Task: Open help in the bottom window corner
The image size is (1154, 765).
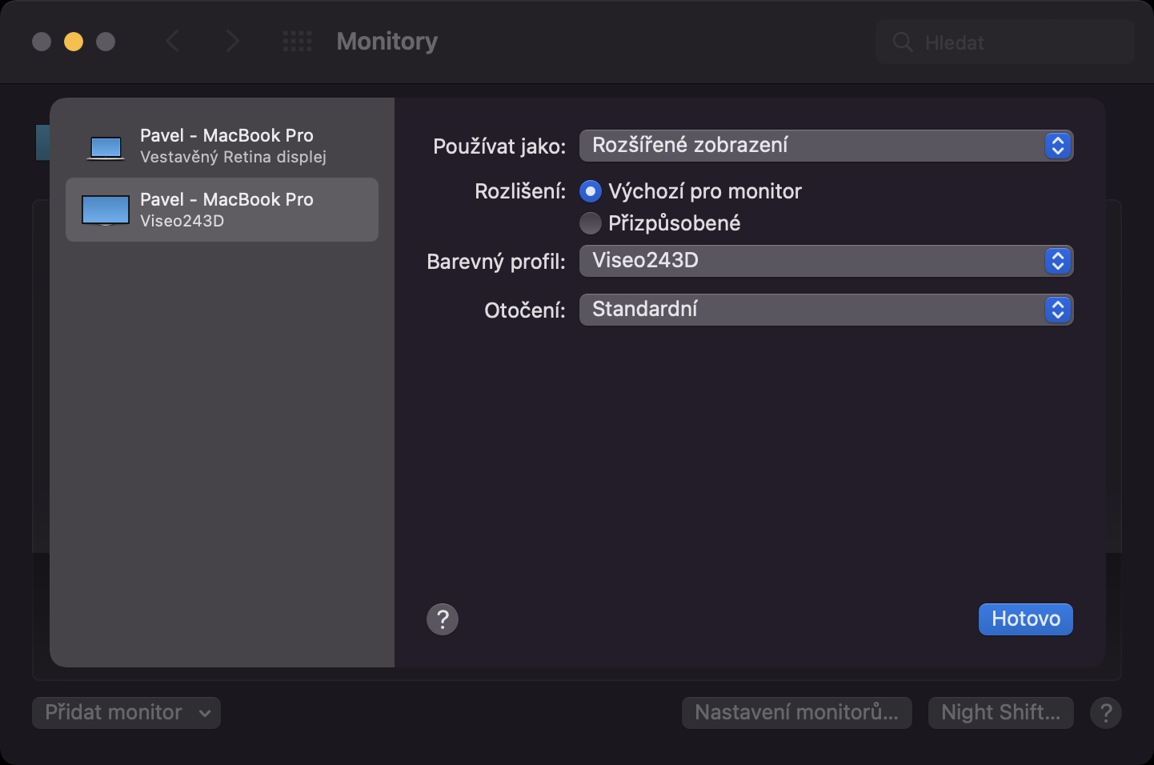Action: [1106, 712]
